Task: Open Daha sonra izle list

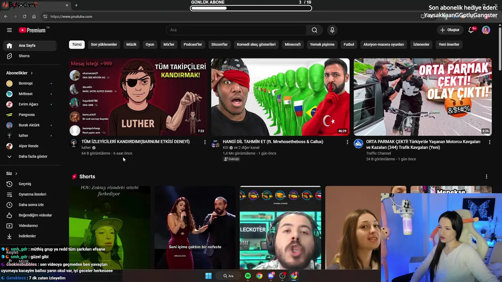Action: tap(30, 205)
